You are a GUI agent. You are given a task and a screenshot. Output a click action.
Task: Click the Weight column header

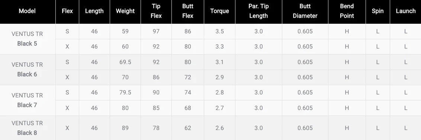point(125,11)
